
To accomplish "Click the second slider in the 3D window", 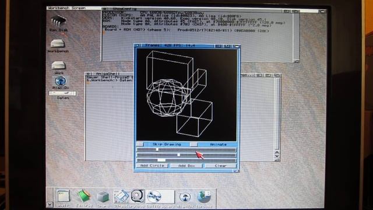I will coord(186,155).
